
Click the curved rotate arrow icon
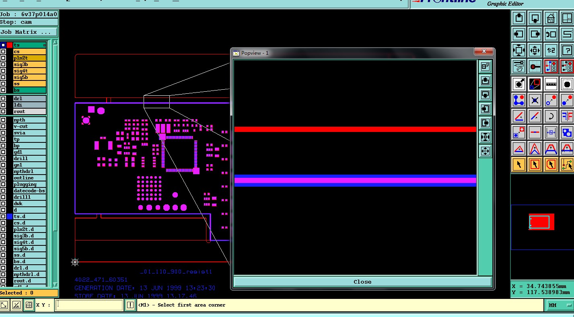coord(551,117)
